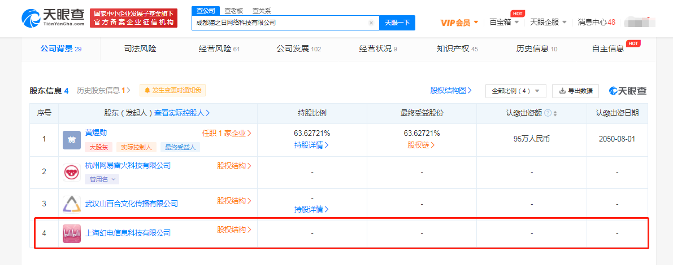Expand the 曾用名 dropdown
Viewport: 673px width, 265px height.
[102, 179]
